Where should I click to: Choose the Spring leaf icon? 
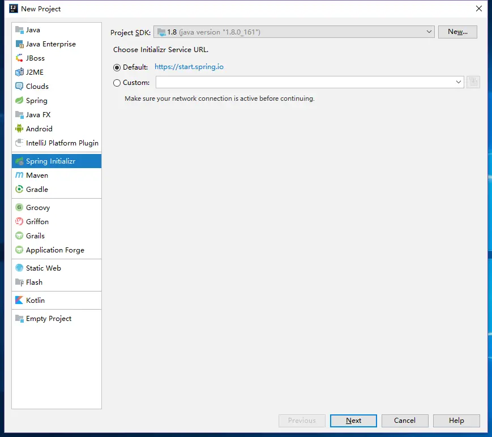(19, 100)
